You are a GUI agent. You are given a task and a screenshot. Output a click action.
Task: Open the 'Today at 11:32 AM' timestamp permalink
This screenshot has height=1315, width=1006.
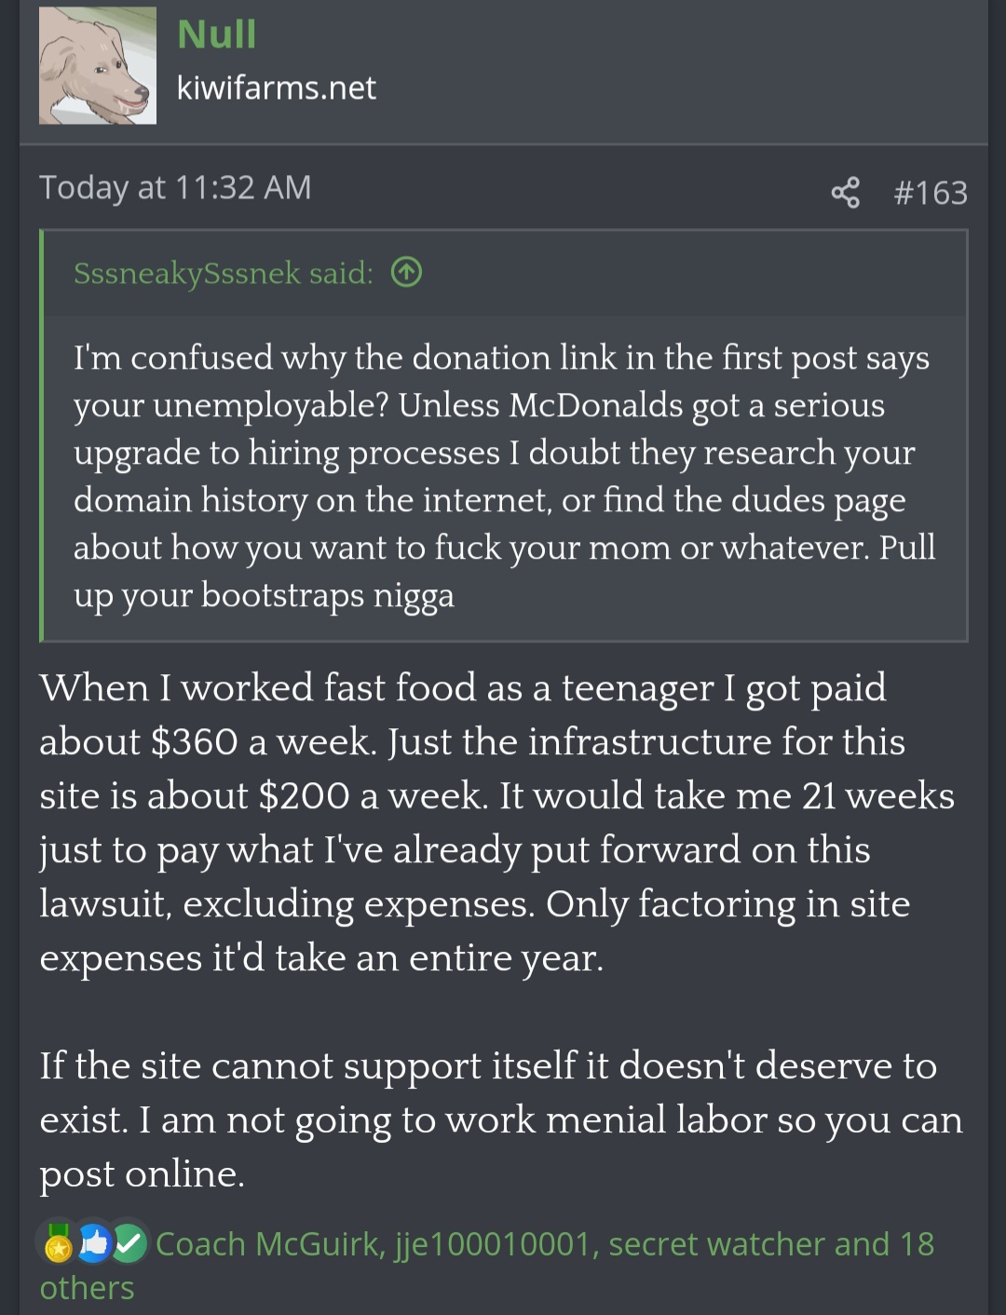click(x=175, y=188)
